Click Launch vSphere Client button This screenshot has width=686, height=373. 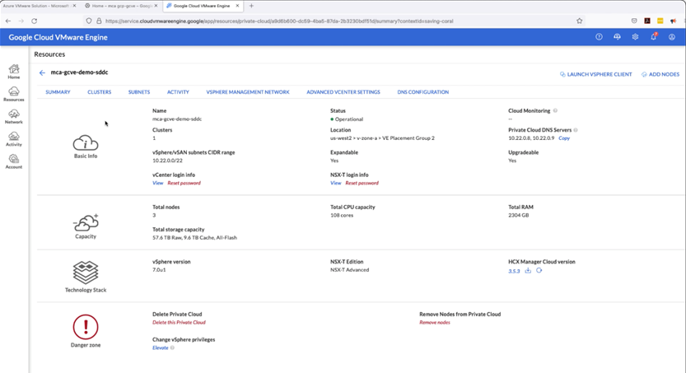pyautogui.click(x=595, y=74)
